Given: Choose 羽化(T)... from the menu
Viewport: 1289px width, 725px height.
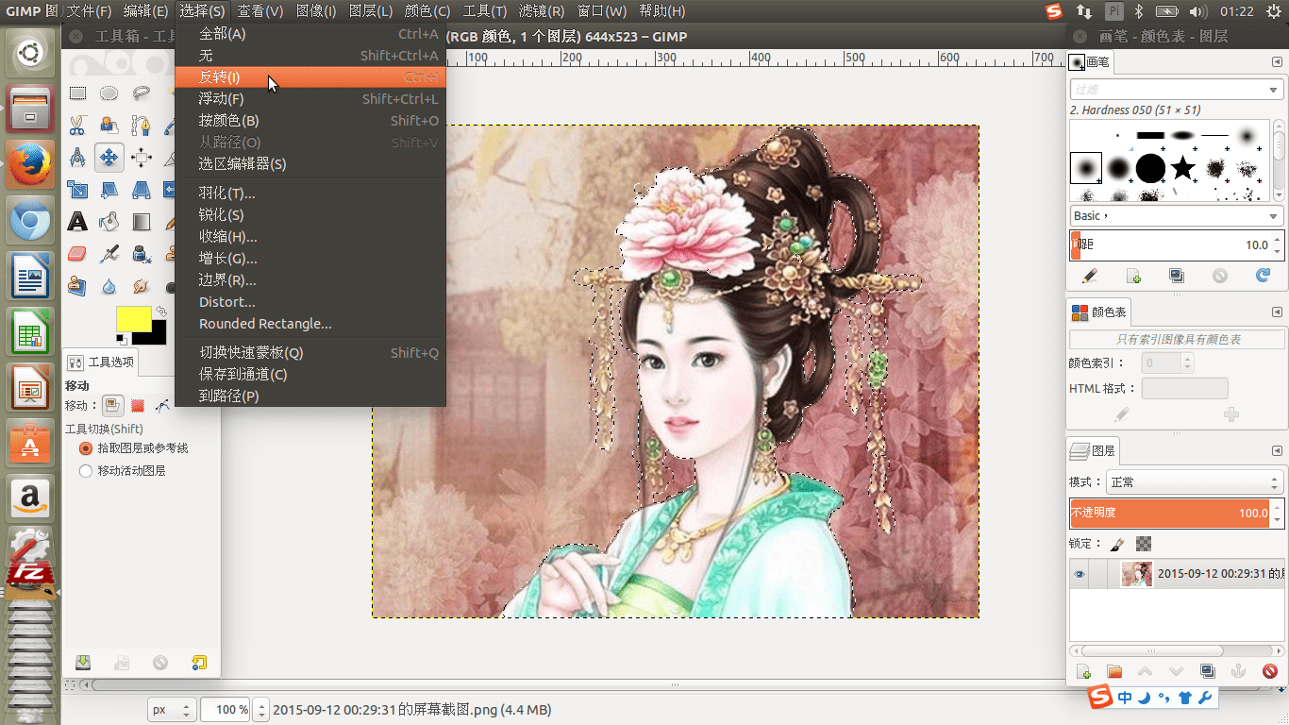Looking at the screenshot, I should 226,194.
